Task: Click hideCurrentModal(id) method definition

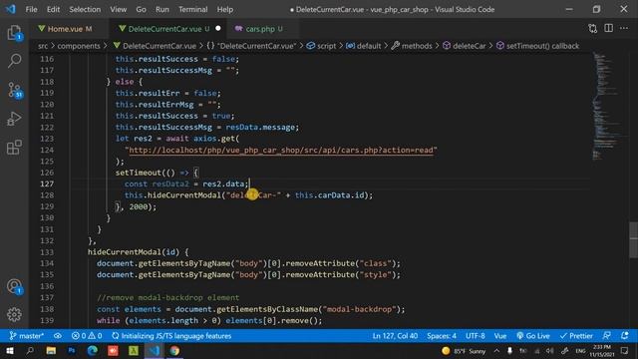Action: point(139,252)
